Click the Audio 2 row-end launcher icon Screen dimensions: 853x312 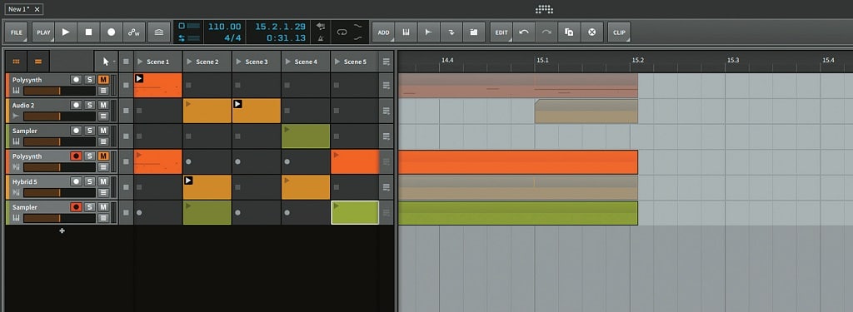pos(387,111)
